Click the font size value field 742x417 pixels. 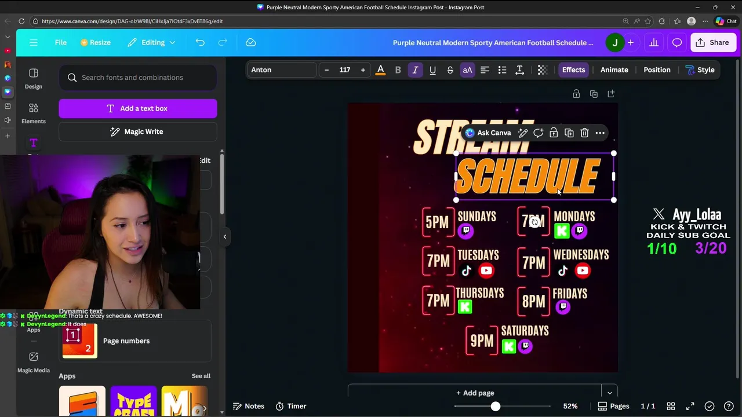pos(345,69)
